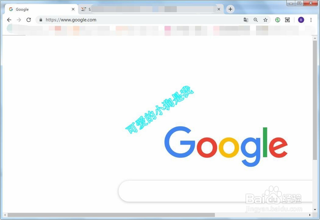Reload the current Google page
The width and height of the screenshot is (320, 220).
pyautogui.click(x=29, y=20)
